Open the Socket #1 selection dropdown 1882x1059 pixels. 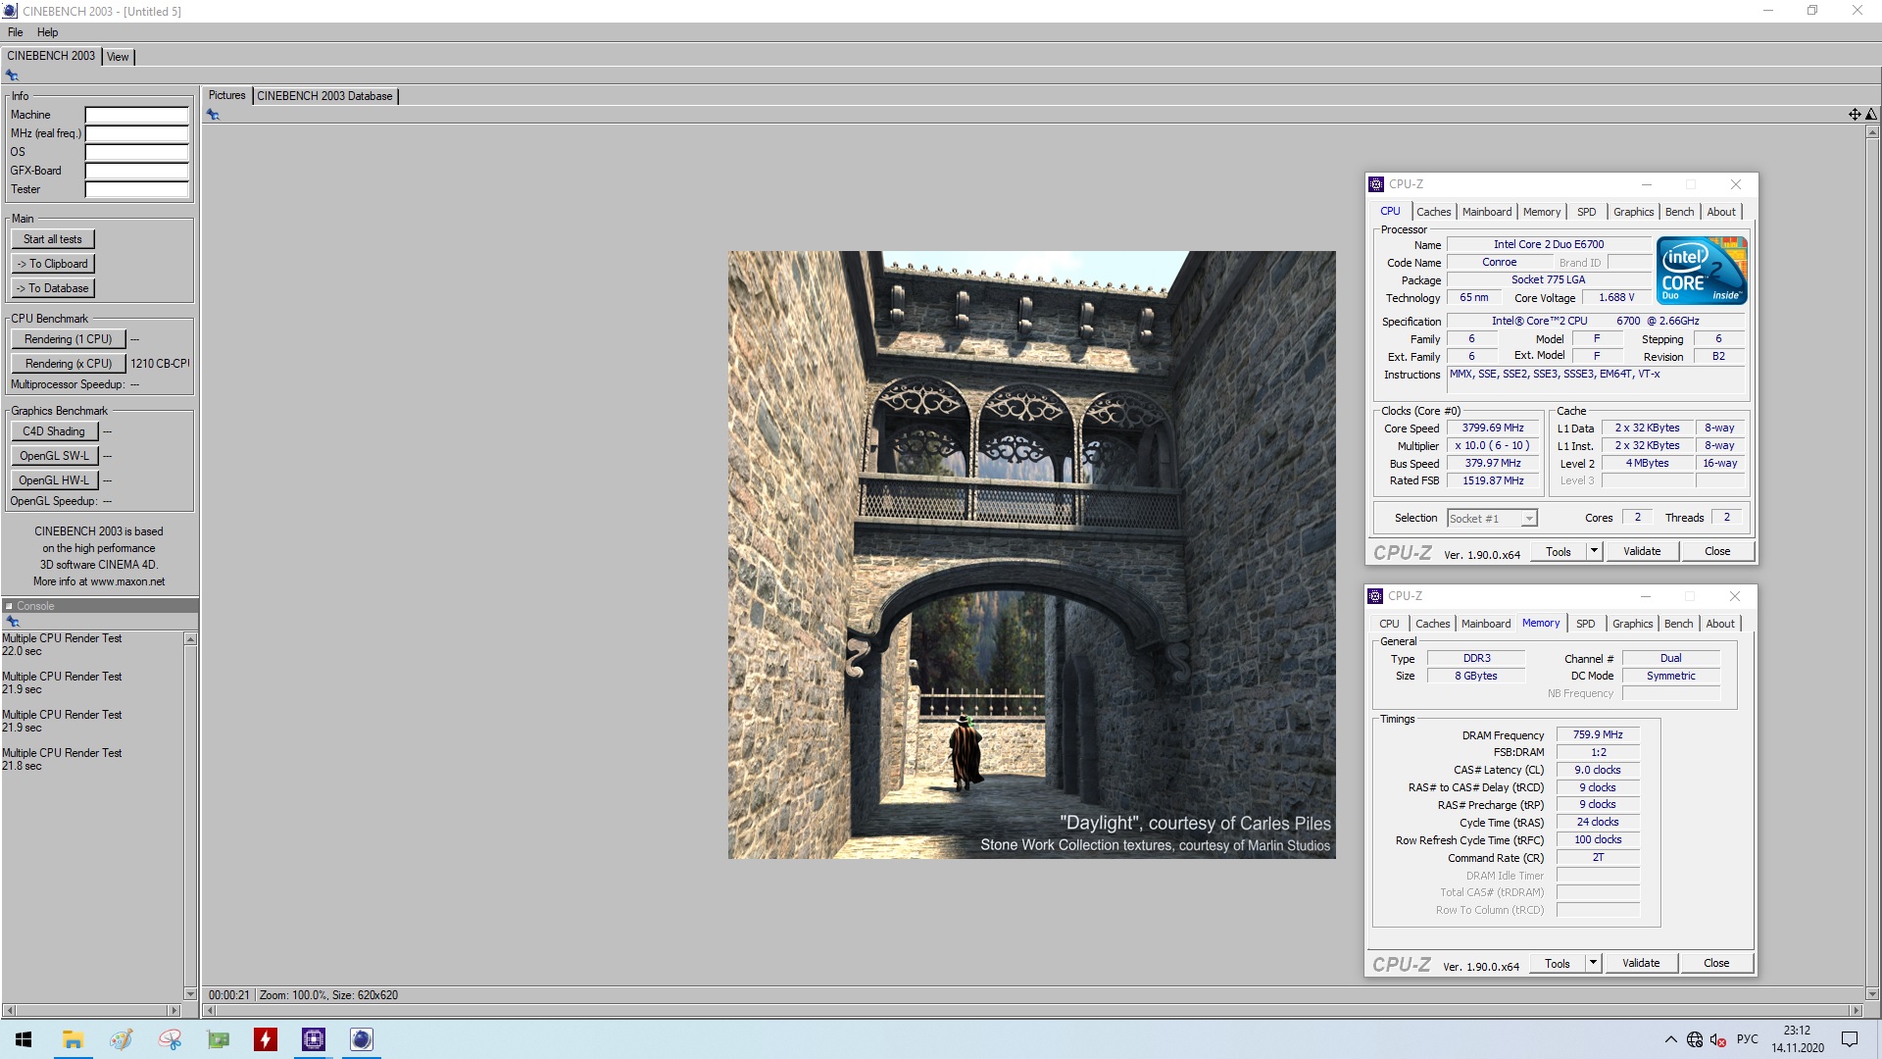(1493, 519)
